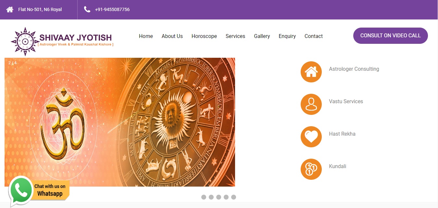Click the home icon beside the flat address

tap(10, 9)
